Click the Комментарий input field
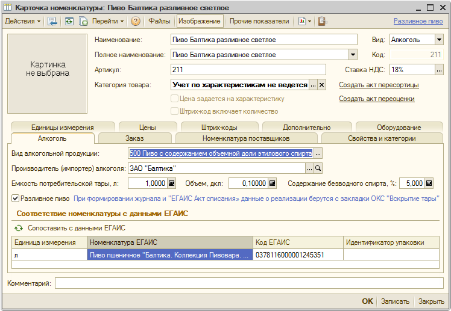The width and height of the screenshot is (451, 311). [x=249, y=283]
